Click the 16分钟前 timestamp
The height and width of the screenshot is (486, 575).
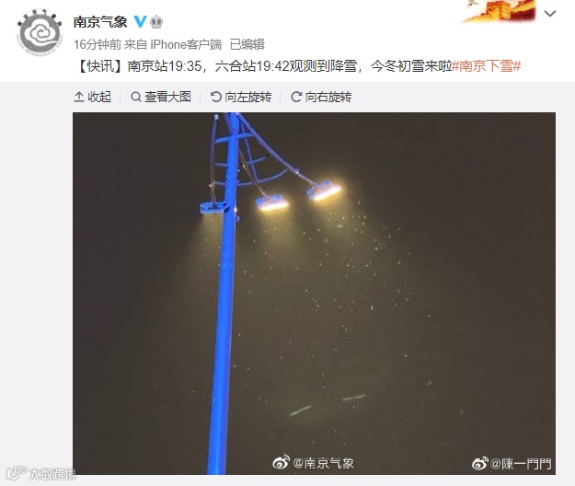[x=98, y=44]
